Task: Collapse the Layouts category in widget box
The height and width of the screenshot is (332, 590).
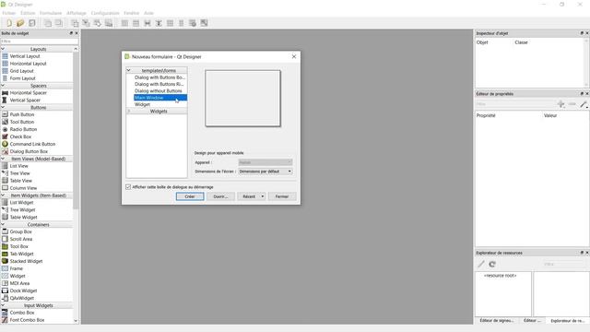Action: pos(3,49)
